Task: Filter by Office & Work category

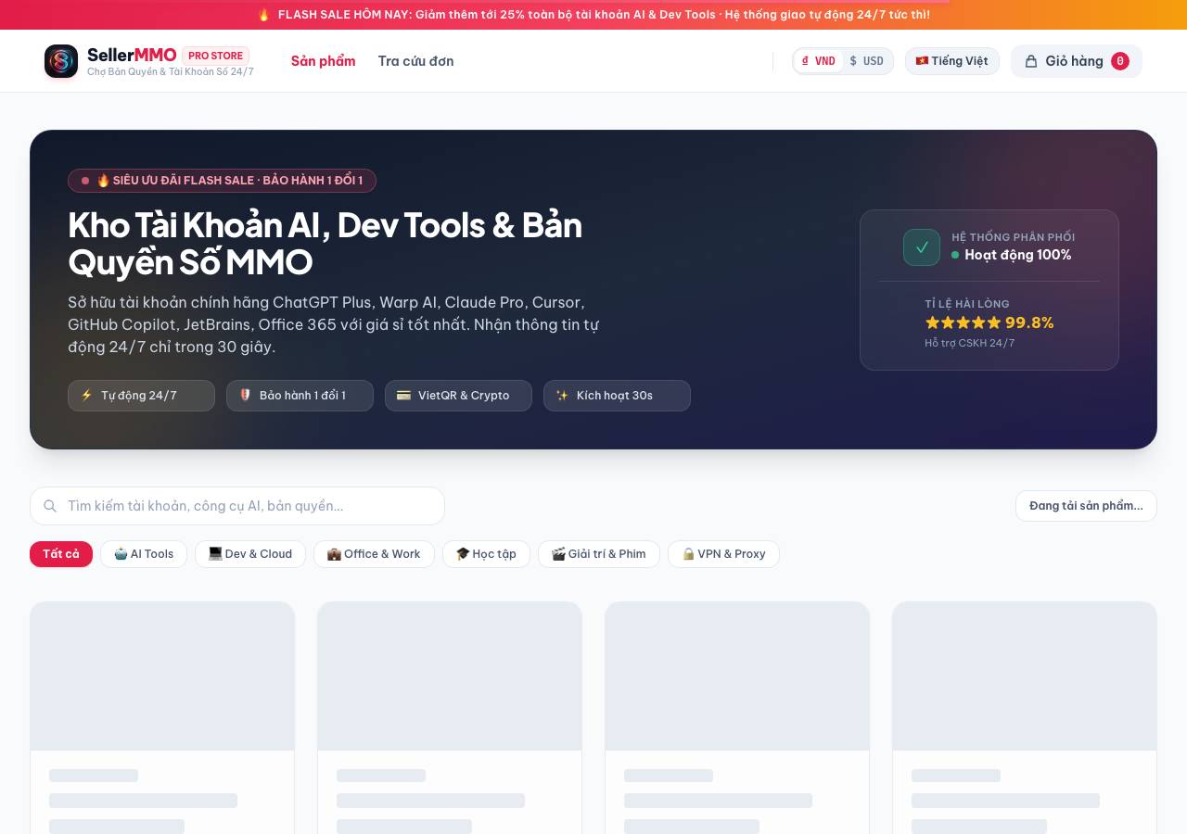Action: coord(374,554)
